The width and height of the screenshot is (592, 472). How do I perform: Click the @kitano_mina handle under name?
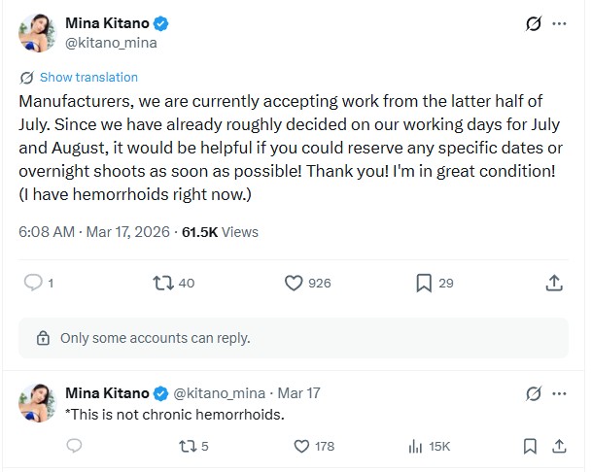(111, 43)
